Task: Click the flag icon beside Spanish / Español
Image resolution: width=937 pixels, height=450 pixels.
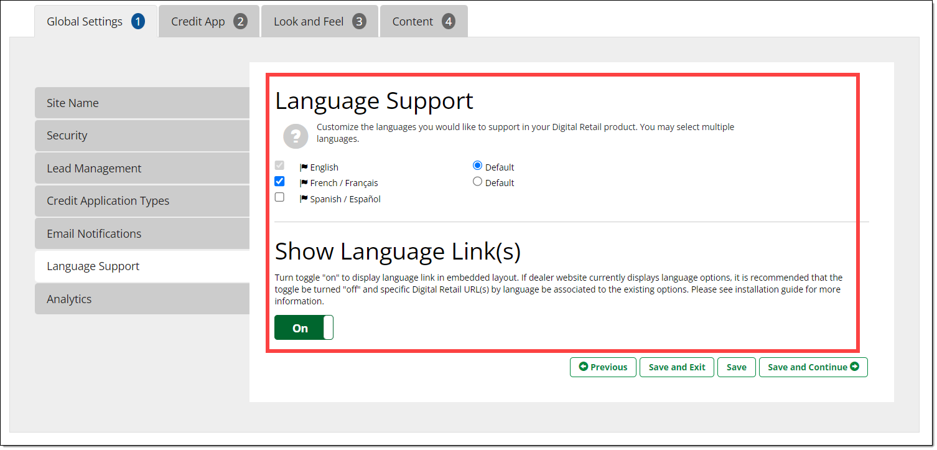Action: click(x=304, y=199)
